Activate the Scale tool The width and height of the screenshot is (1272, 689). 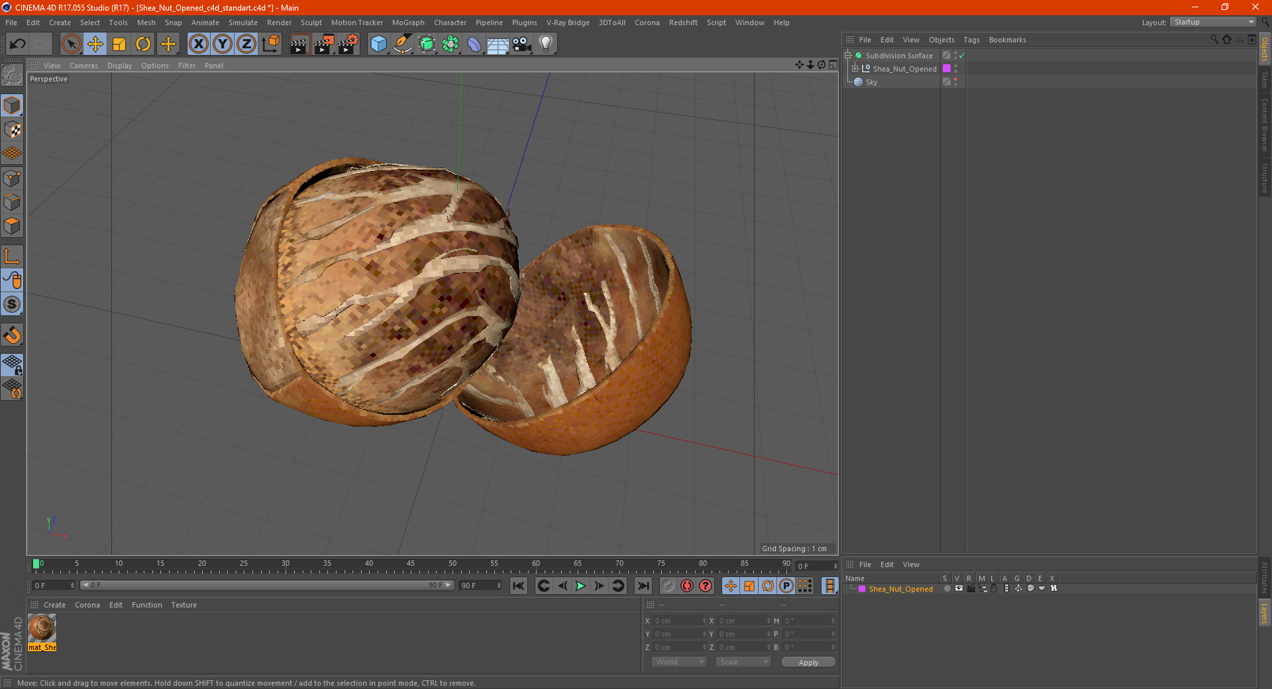[119, 44]
